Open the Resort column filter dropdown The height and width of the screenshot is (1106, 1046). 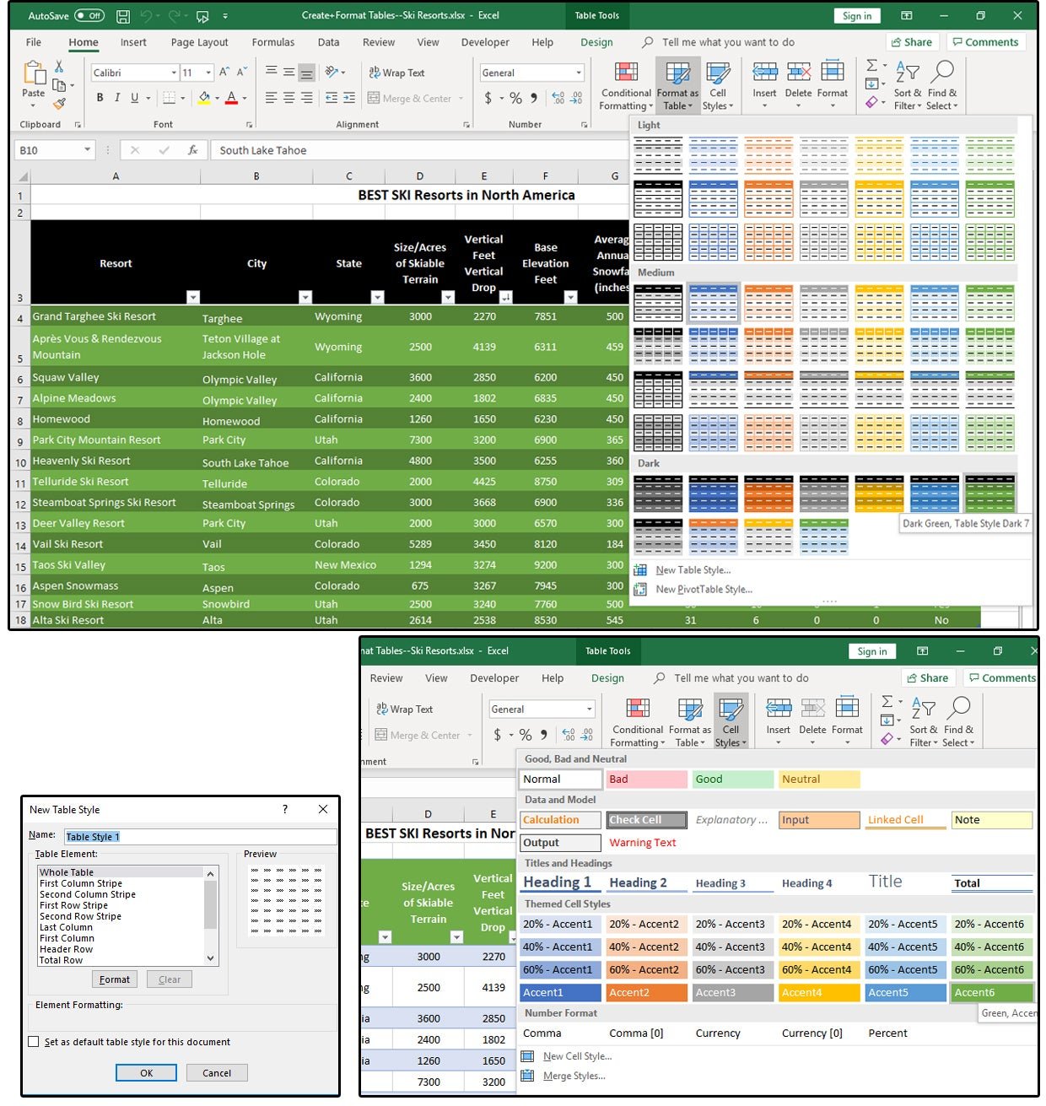tap(193, 297)
